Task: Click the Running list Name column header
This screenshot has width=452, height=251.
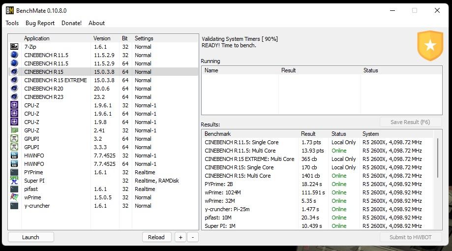Action: tap(240, 70)
